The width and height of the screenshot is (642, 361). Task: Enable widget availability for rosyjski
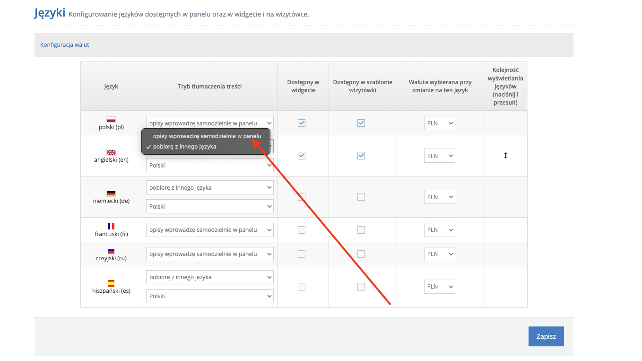pyautogui.click(x=302, y=254)
